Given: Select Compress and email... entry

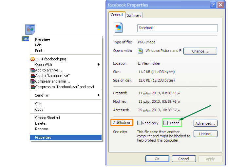Looking at the screenshot, I should (x=66, y=81).
